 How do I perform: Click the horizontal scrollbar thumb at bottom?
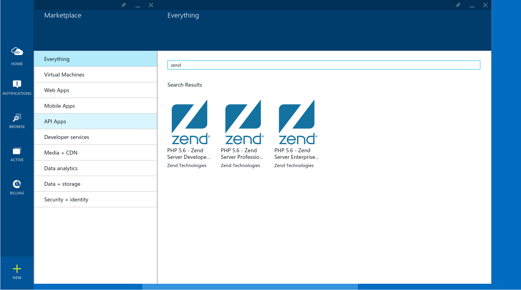click(250, 287)
